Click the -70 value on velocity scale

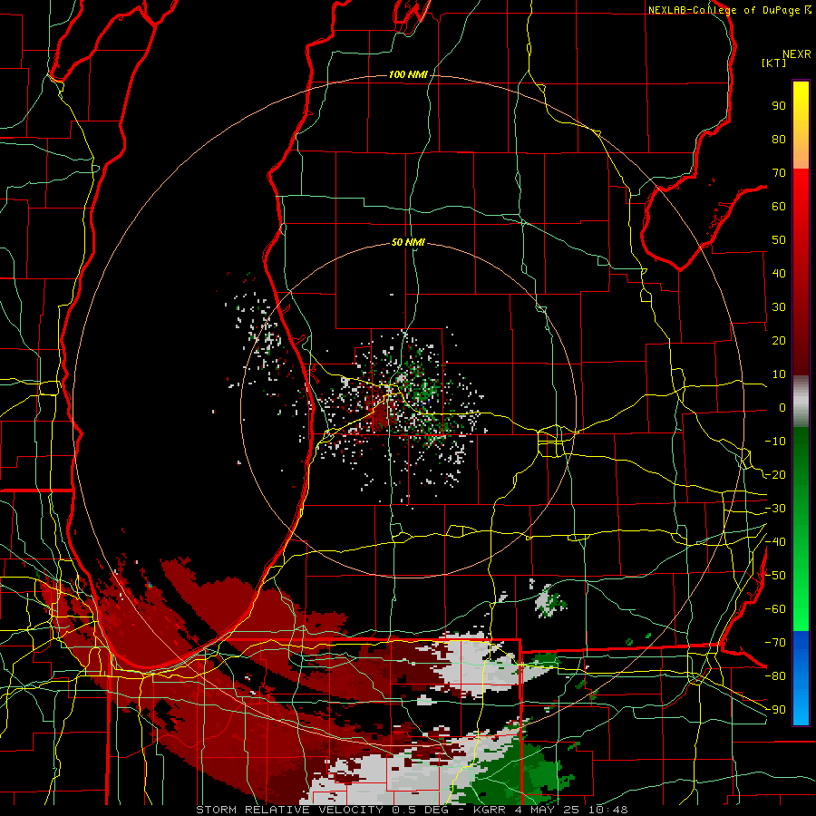tap(775, 642)
